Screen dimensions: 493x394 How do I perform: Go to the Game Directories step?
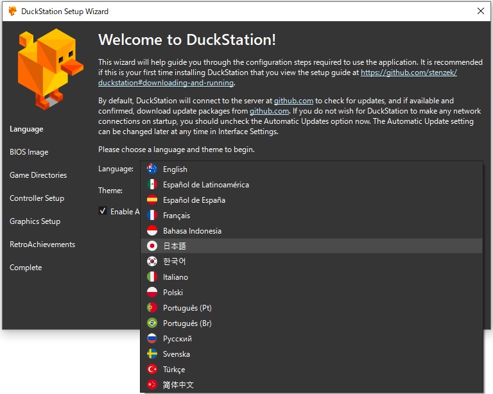click(38, 175)
